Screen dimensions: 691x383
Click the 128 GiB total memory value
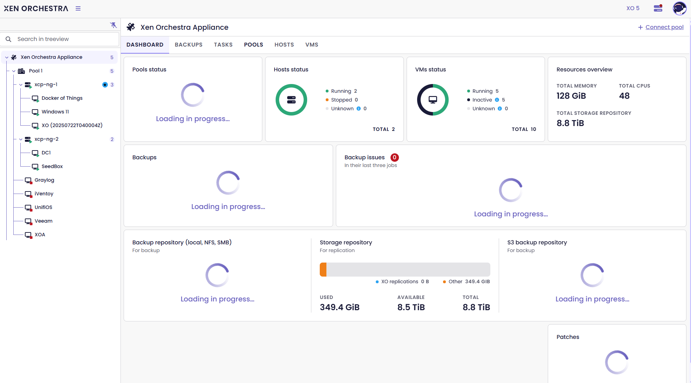click(571, 96)
